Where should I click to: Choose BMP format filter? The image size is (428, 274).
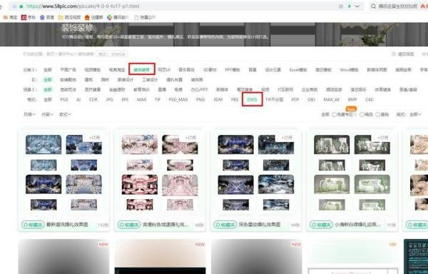[x=352, y=100]
